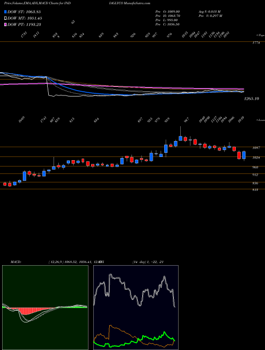Click the blue DOW ST legend swatch
This screenshot has height=350, width=265.
point(6,12)
